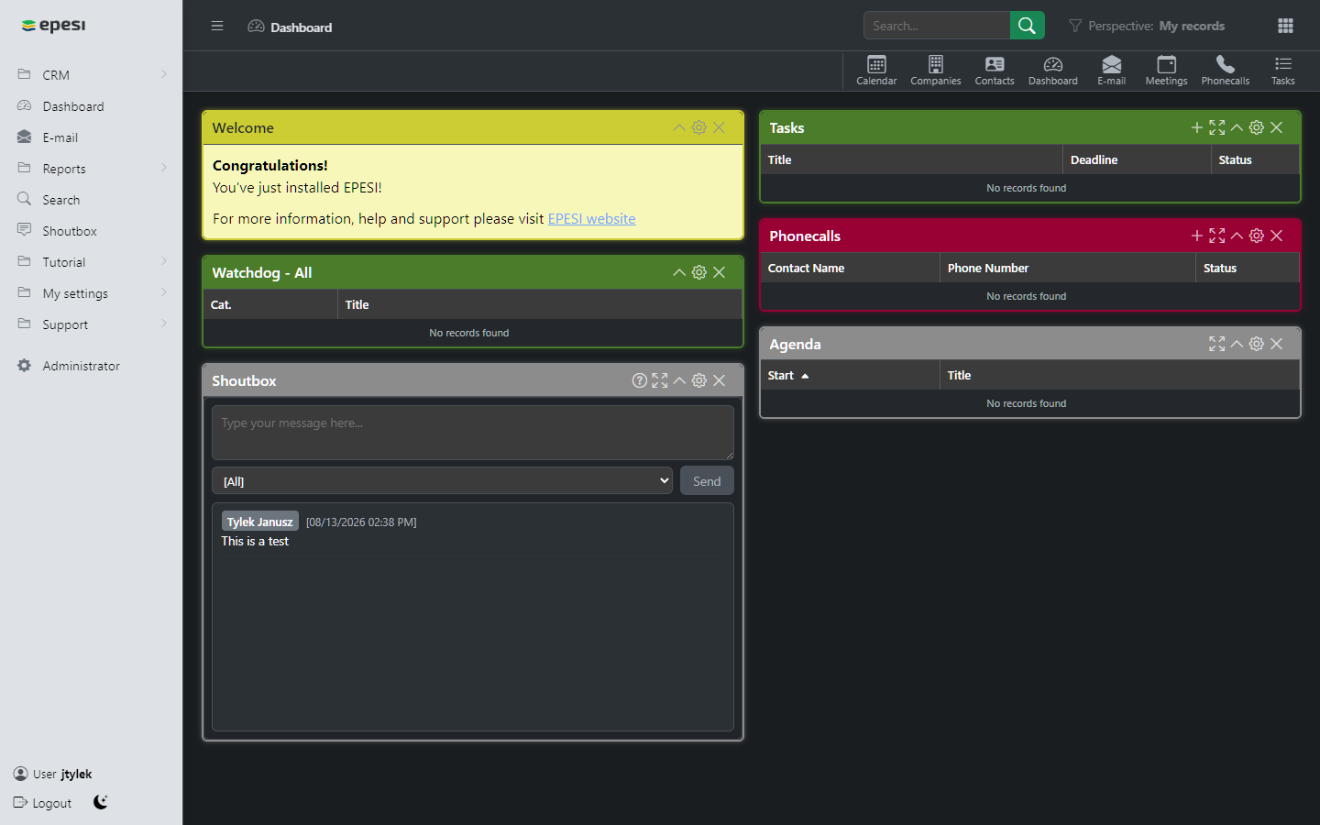Remove the Agenda applet with X
The image size is (1320, 825).
point(1277,344)
